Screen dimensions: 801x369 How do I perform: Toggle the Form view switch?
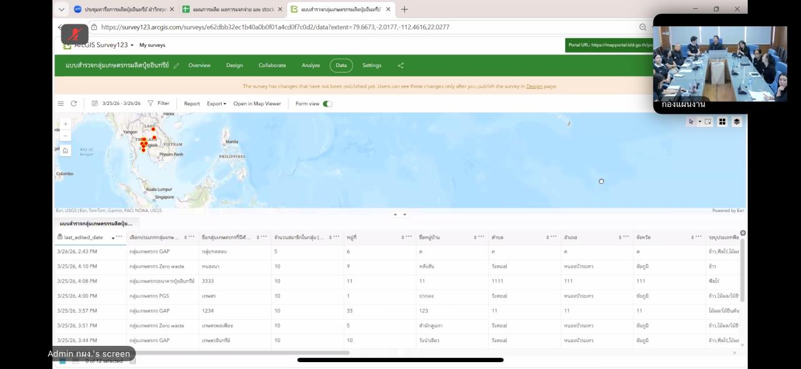tap(327, 104)
